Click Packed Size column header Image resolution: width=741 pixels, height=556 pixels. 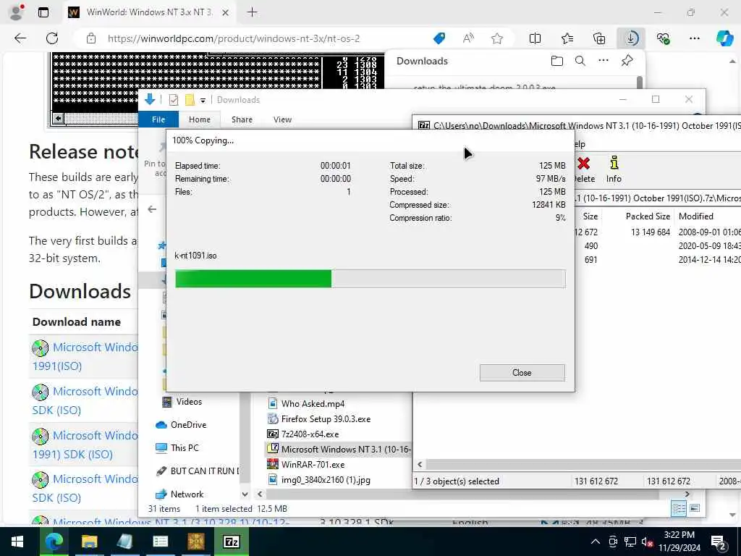(x=648, y=216)
